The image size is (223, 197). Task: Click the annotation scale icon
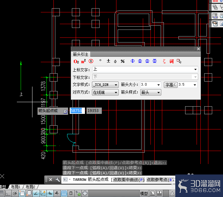point(172,193)
